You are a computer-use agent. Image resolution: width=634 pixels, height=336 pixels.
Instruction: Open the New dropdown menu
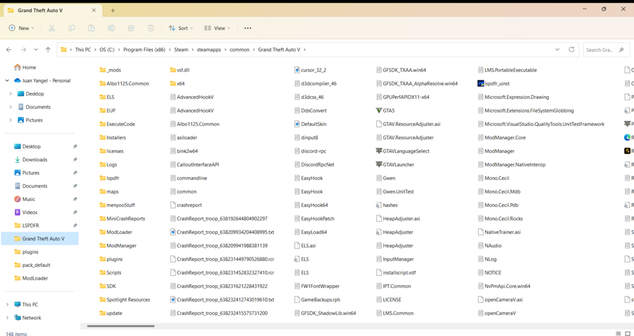tap(22, 28)
